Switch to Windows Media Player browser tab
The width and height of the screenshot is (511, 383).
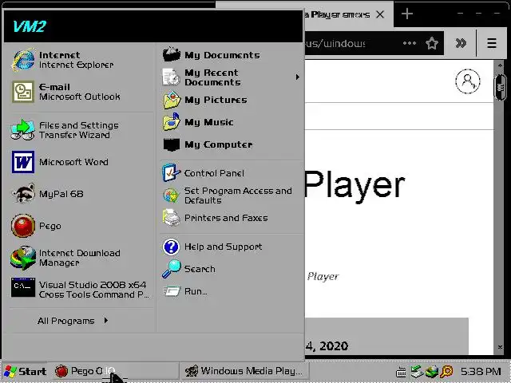point(337,14)
